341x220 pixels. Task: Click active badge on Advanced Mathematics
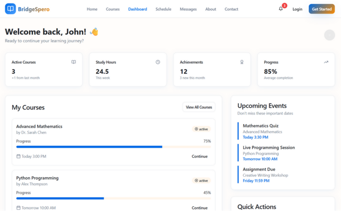[201, 129]
